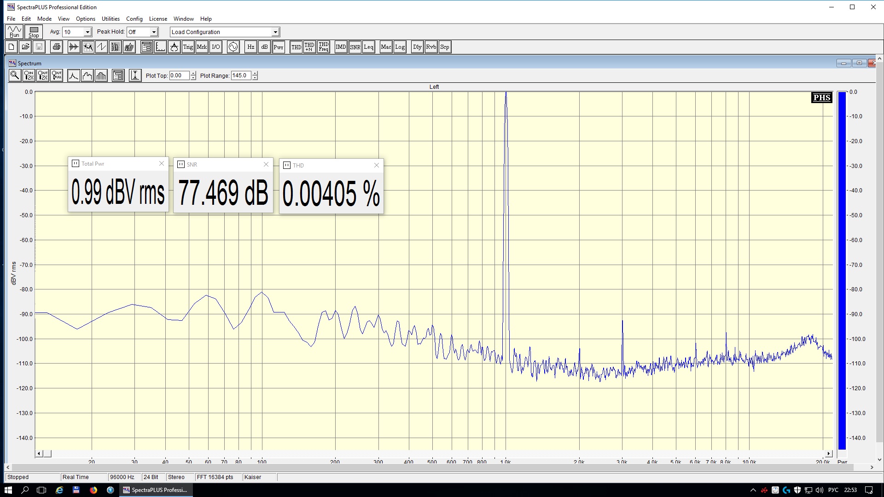Increase Plot Range with up stepper
Viewport: 884px width, 497px height.
(x=255, y=73)
